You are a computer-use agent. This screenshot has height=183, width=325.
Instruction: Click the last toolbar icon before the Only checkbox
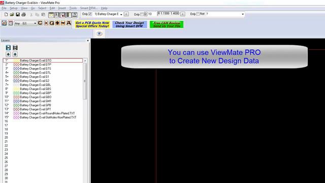tap(75, 15)
